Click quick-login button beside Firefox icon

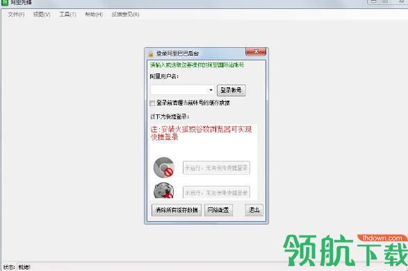[x=216, y=193]
